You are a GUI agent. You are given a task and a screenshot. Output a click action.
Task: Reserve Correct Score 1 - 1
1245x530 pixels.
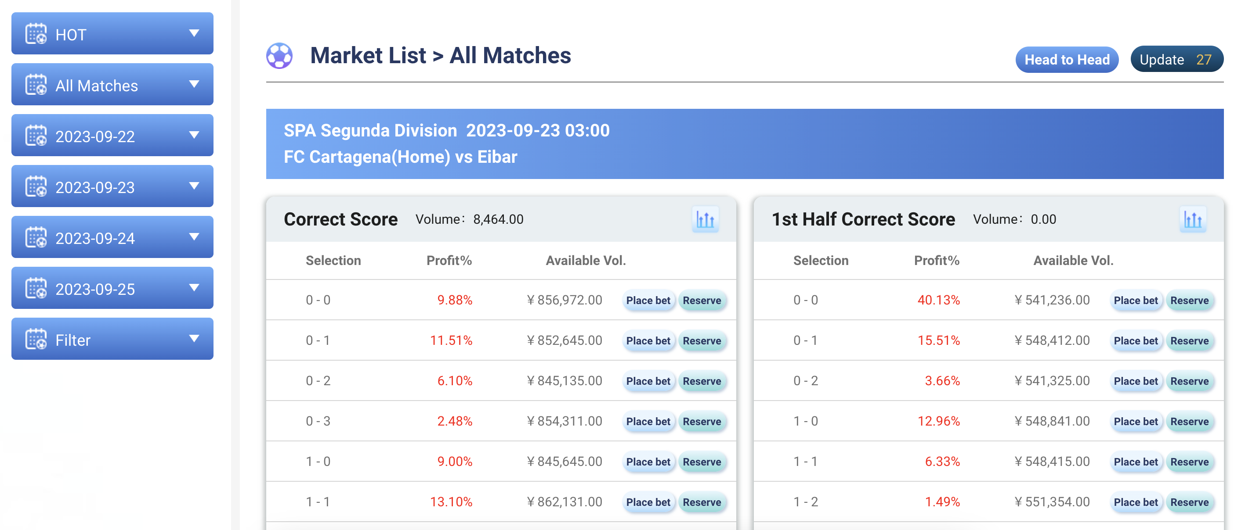(x=702, y=502)
